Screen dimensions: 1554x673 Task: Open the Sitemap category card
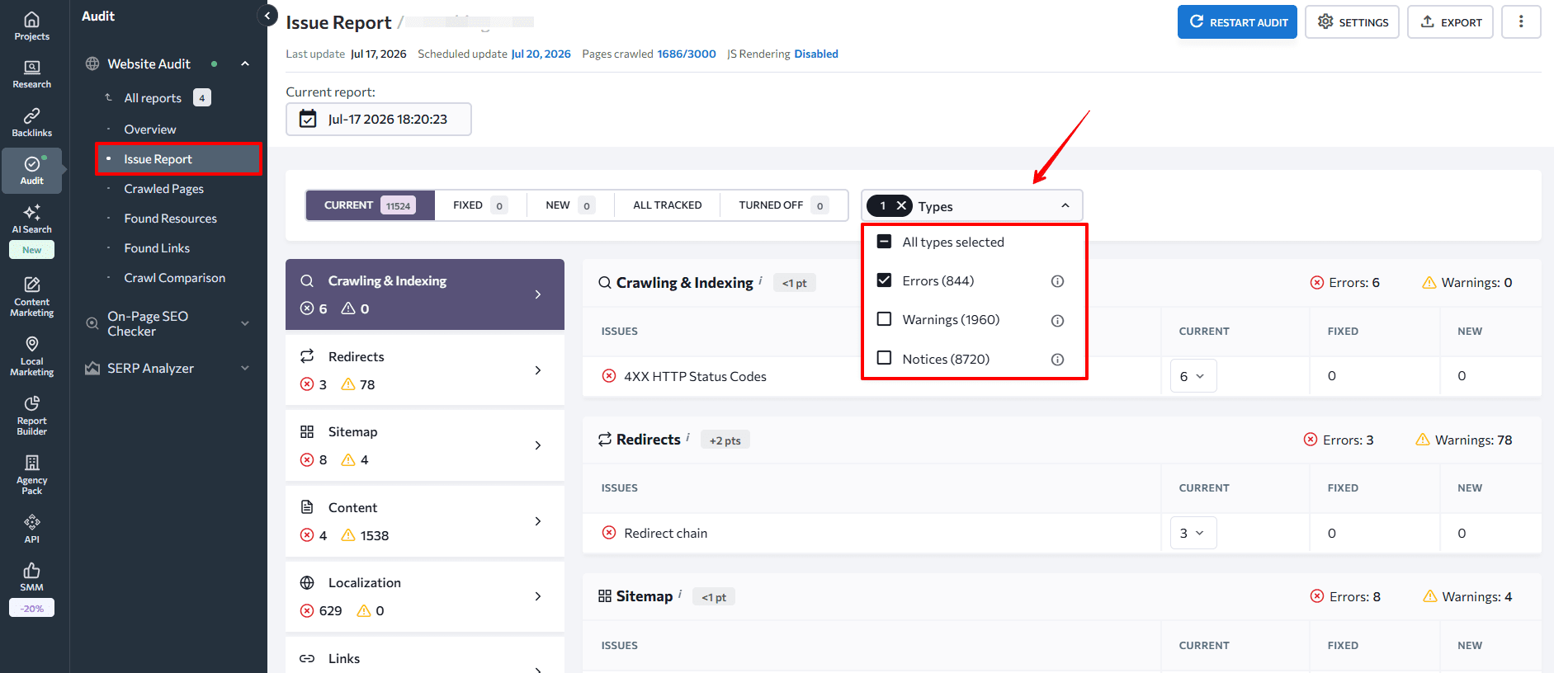(x=425, y=445)
